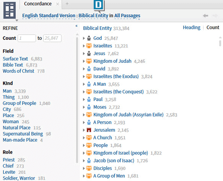Open the All Passages range dropdown
223x181 pixels.
127,16
